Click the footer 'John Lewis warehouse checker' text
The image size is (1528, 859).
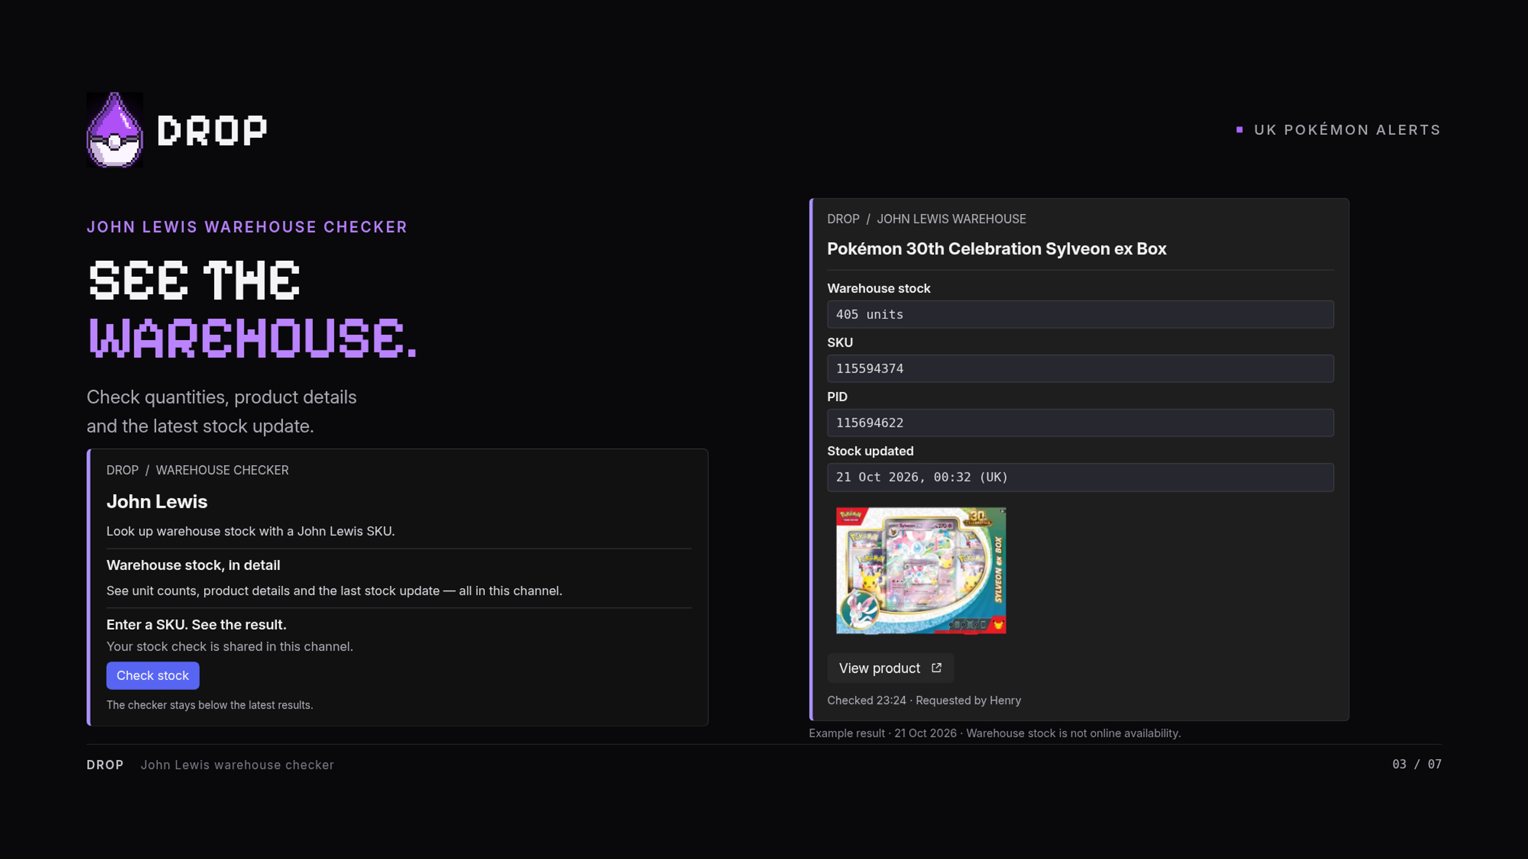click(x=238, y=765)
